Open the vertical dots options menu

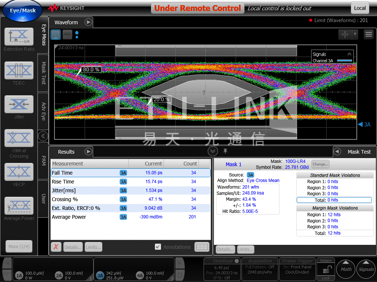coord(77,35)
